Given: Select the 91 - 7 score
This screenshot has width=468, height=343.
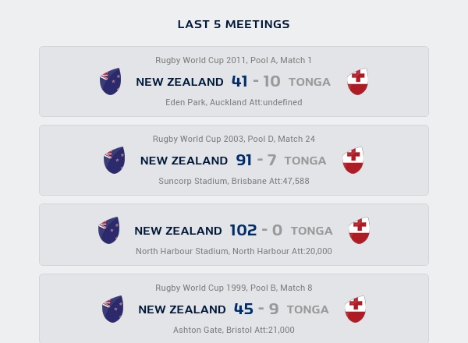Looking at the screenshot, I should 256,161.
